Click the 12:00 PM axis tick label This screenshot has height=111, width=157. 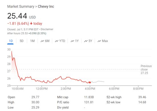point(42,89)
